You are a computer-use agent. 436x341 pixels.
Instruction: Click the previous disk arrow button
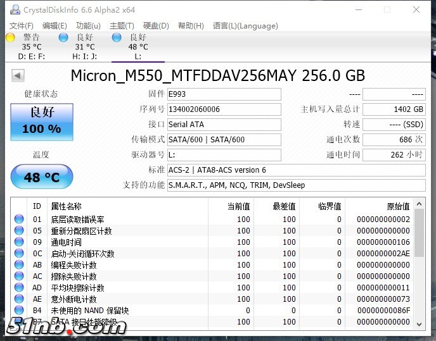pyautogui.click(x=18, y=76)
